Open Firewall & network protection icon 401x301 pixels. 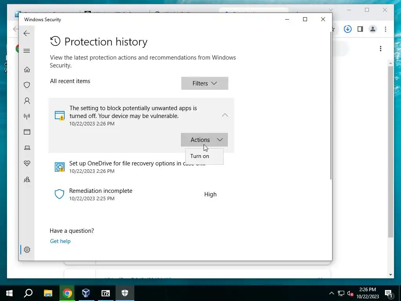coord(27,116)
